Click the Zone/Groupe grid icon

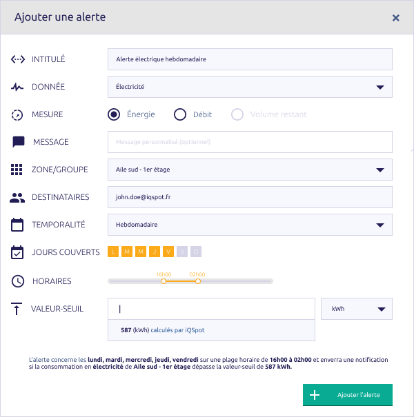[x=17, y=170]
